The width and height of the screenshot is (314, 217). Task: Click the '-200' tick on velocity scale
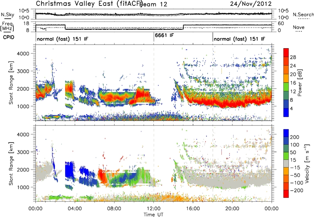[296, 190]
